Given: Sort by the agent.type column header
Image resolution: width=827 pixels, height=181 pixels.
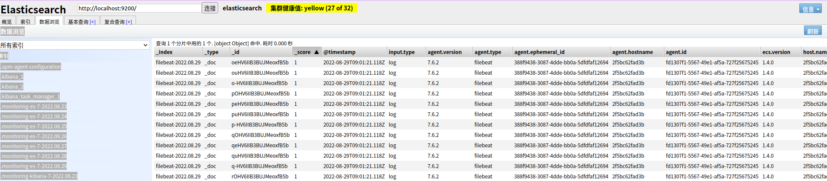Looking at the screenshot, I should pos(492,52).
